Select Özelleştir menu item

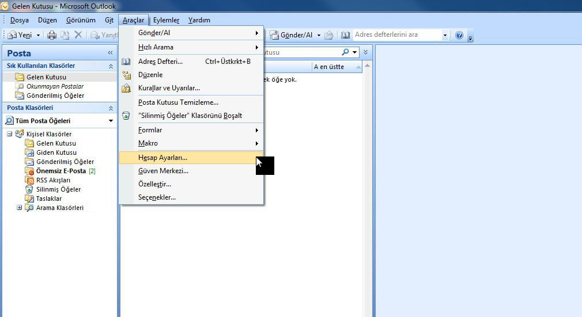click(x=191, y=184)
